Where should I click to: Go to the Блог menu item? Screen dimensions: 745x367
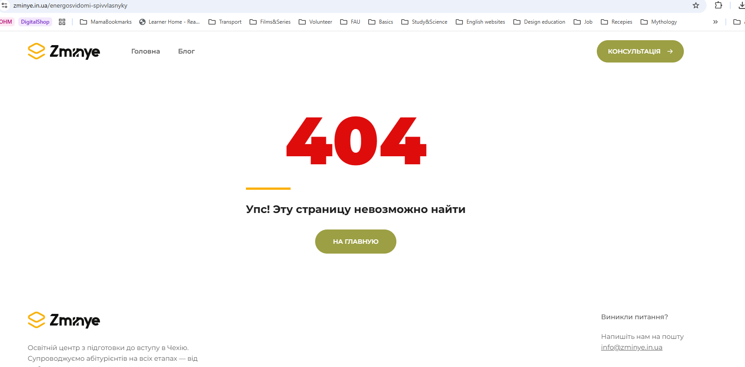[x=187, y=51]
